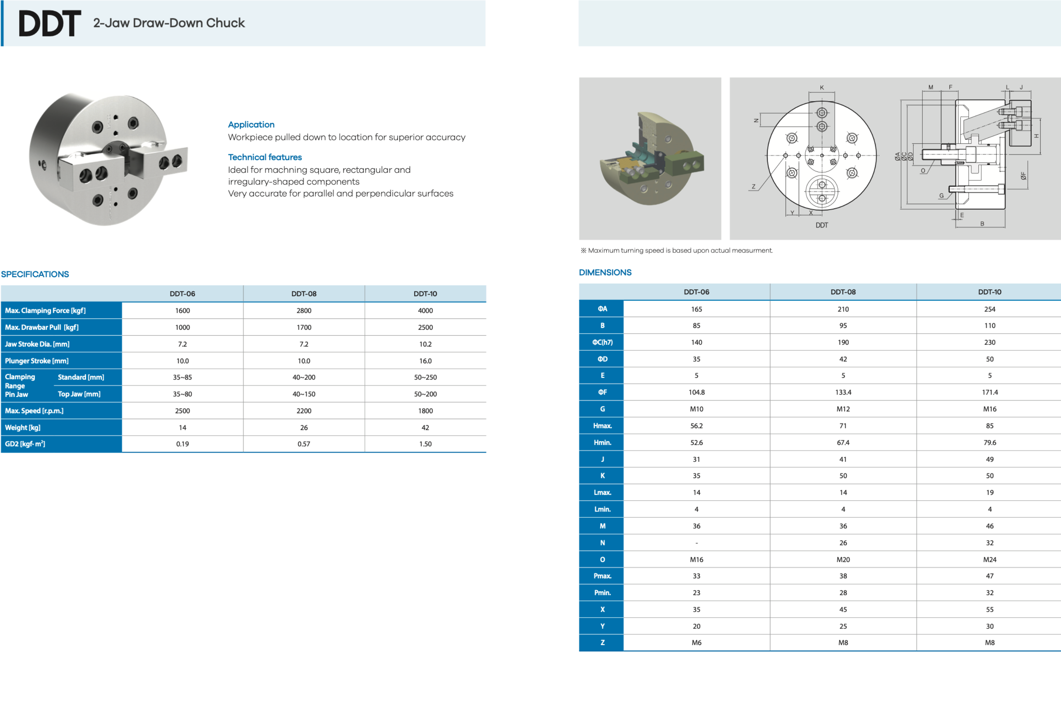Screen dimensions: 1061x719
Task: Select DDT-08 column header in Specifications table
Action: tap(303, 294)
